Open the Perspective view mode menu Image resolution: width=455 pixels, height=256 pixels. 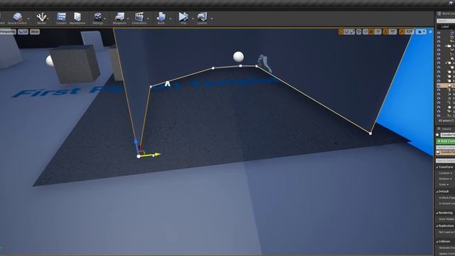[x=8, y=31]
